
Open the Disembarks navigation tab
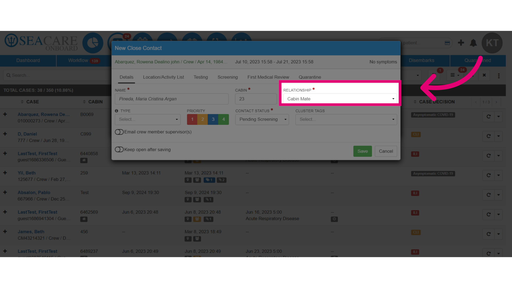421,61
